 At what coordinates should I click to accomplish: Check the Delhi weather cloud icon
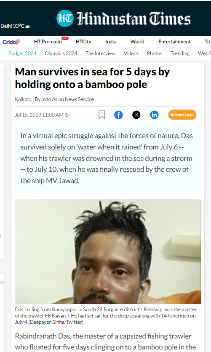(x=28, y=26)
